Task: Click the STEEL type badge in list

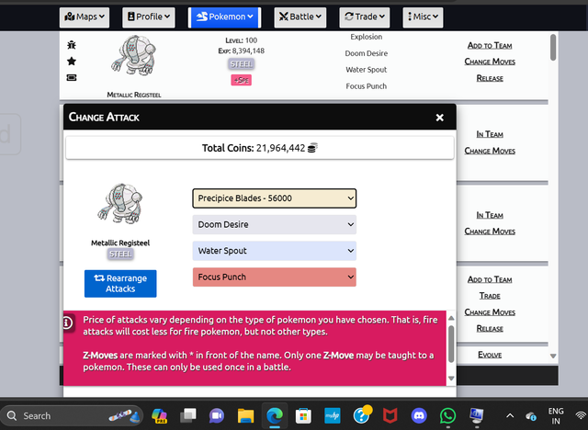Action: (241, 64)
